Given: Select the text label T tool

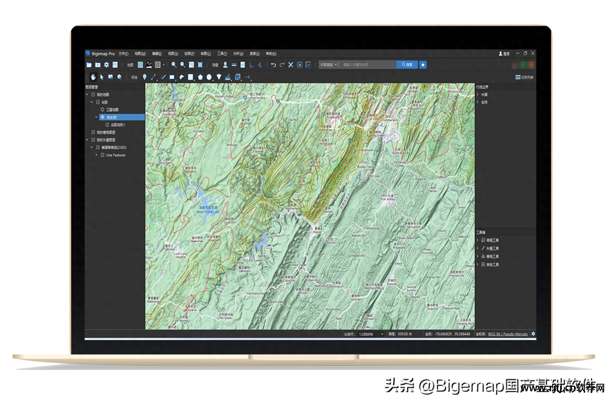Looking at the screenshot, I should [238, 77].
